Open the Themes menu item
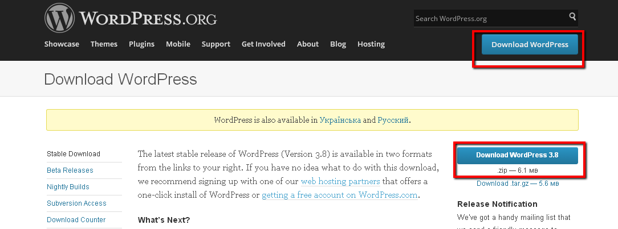Image resolution: width=618 pixels, height=229 pixels. [104, 44]
